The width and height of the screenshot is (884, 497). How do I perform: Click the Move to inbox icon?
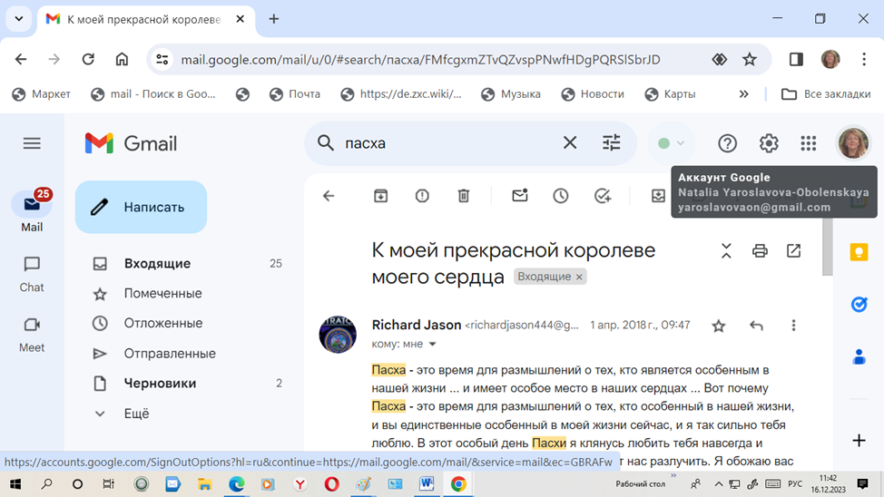tap(658, 196)
